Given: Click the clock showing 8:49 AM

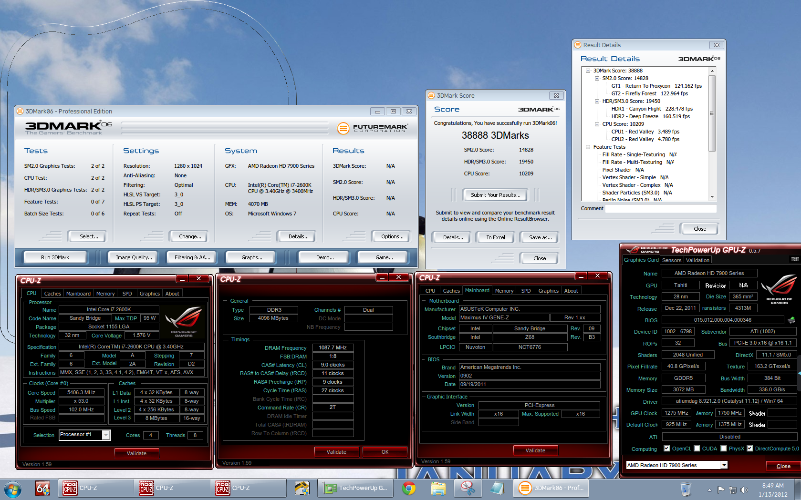Looking at the screenshot, I should pyautogui.click(x=773, y=485).
